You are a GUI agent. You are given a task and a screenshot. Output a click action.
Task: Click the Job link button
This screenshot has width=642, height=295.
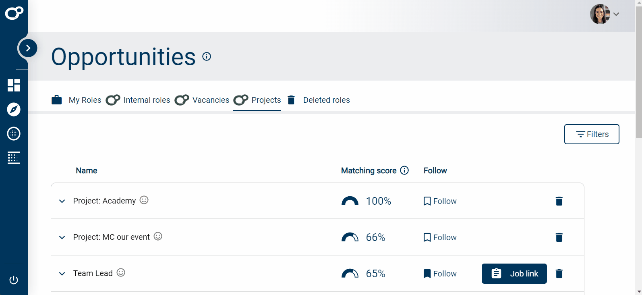514,274
